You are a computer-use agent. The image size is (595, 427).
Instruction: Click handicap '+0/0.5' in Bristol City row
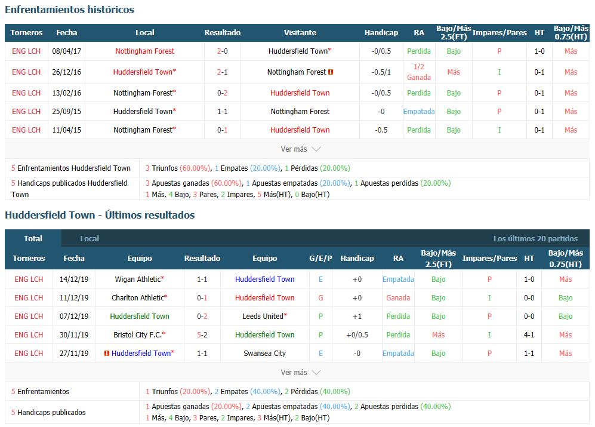[x=357, y=335]
